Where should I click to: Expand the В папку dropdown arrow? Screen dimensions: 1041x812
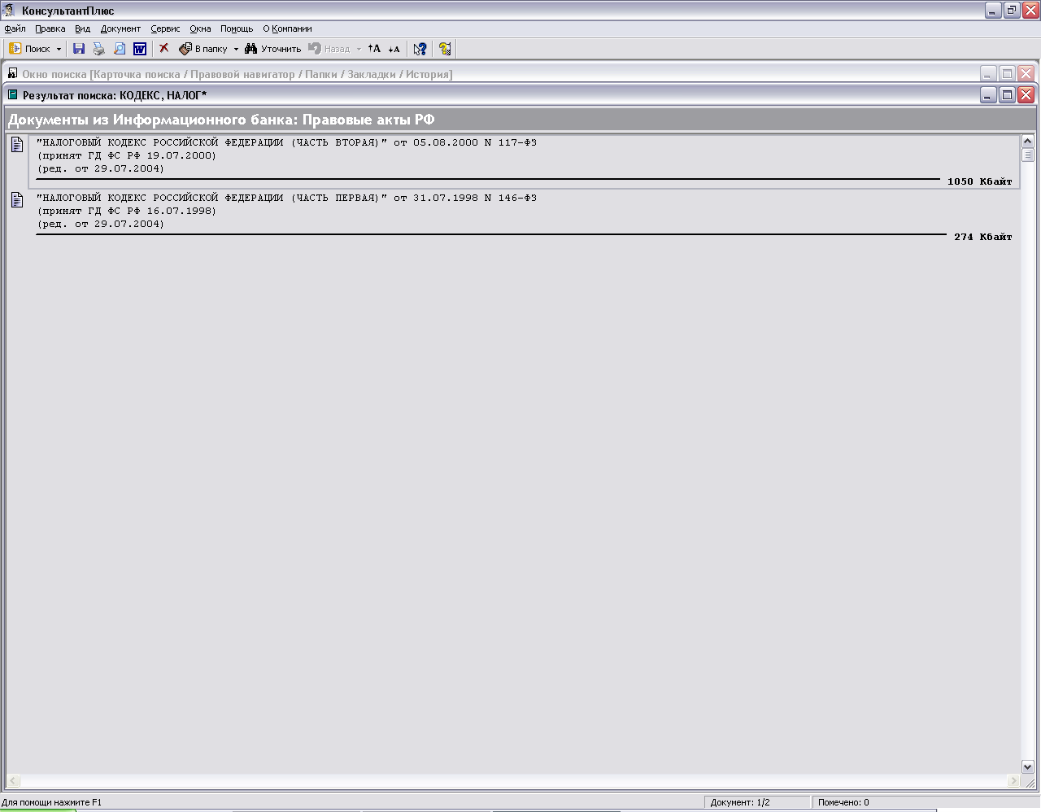point(236,49)
